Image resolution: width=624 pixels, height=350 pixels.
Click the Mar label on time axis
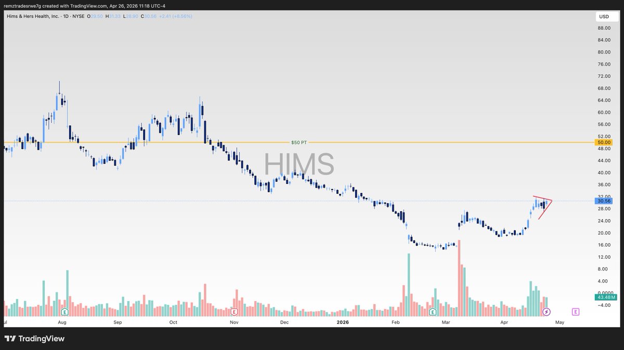(x=446, y=322)
